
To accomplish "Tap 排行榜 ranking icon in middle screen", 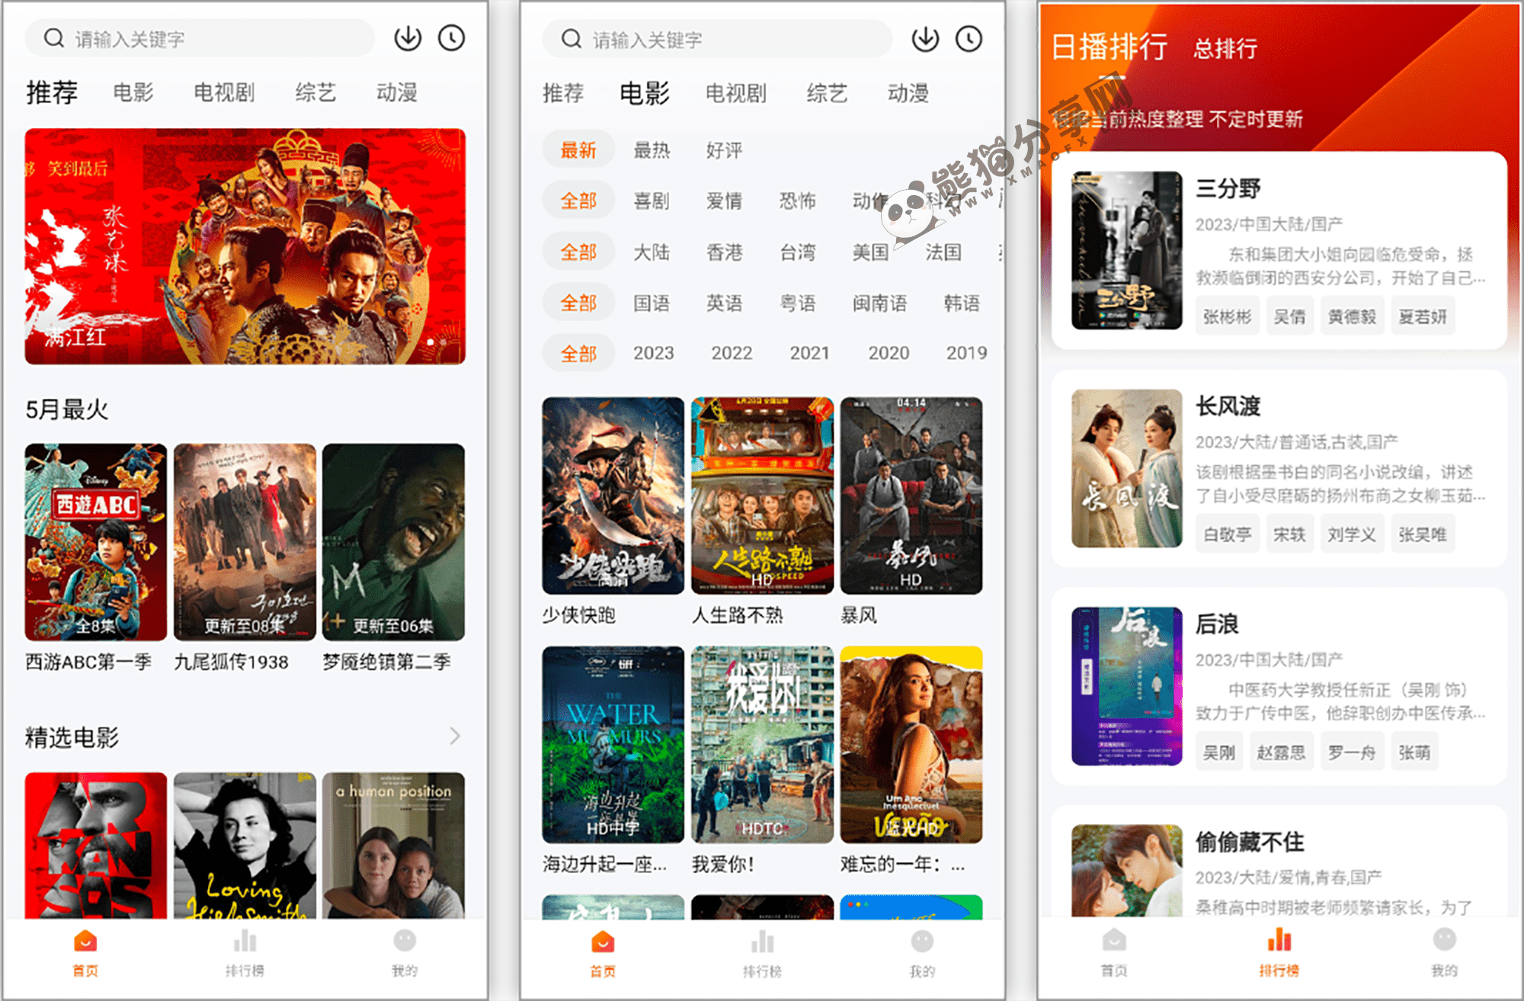I will (762, 942).
